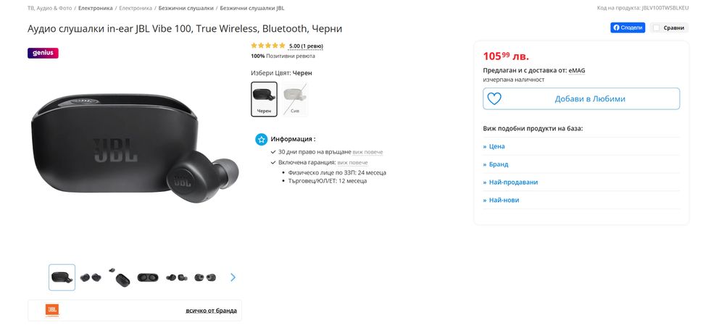
Task: Expand similar products by Бранд
Action: tap(496, 164)
